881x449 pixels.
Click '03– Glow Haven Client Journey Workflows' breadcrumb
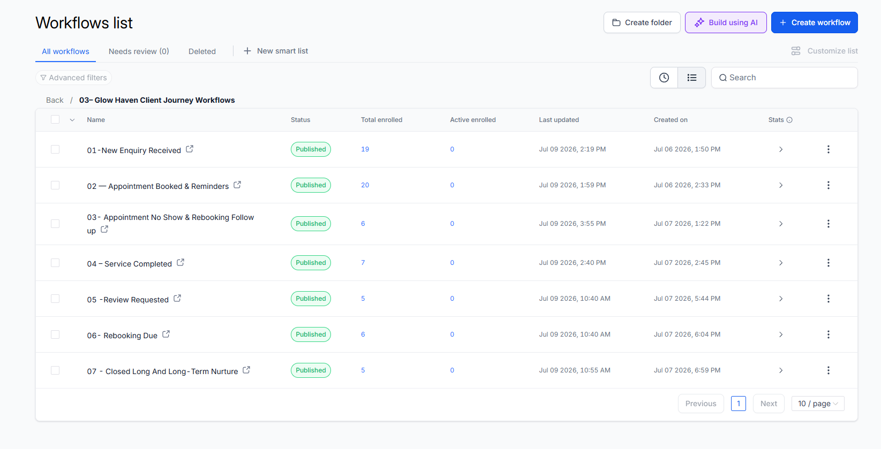(157, 100)
